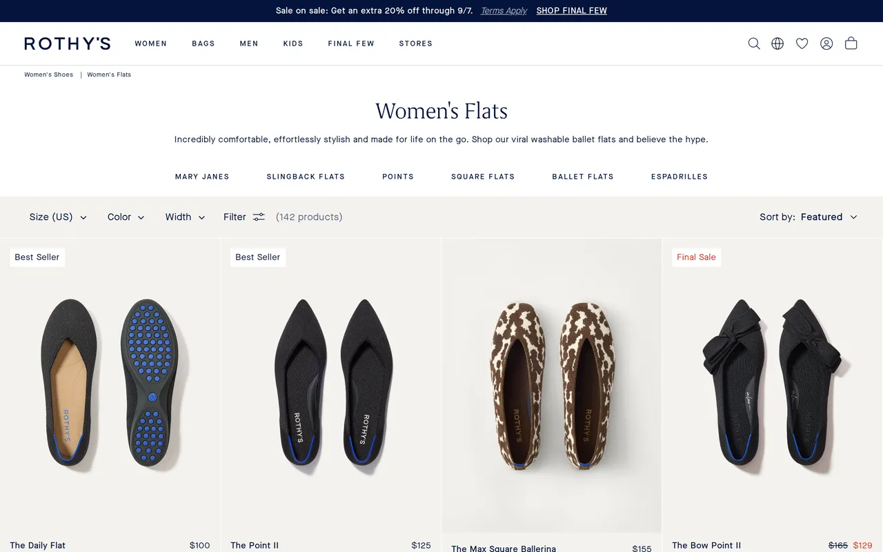Click The Bow Point II name
This screenshot has width=883, height=552.
point(706,545)
